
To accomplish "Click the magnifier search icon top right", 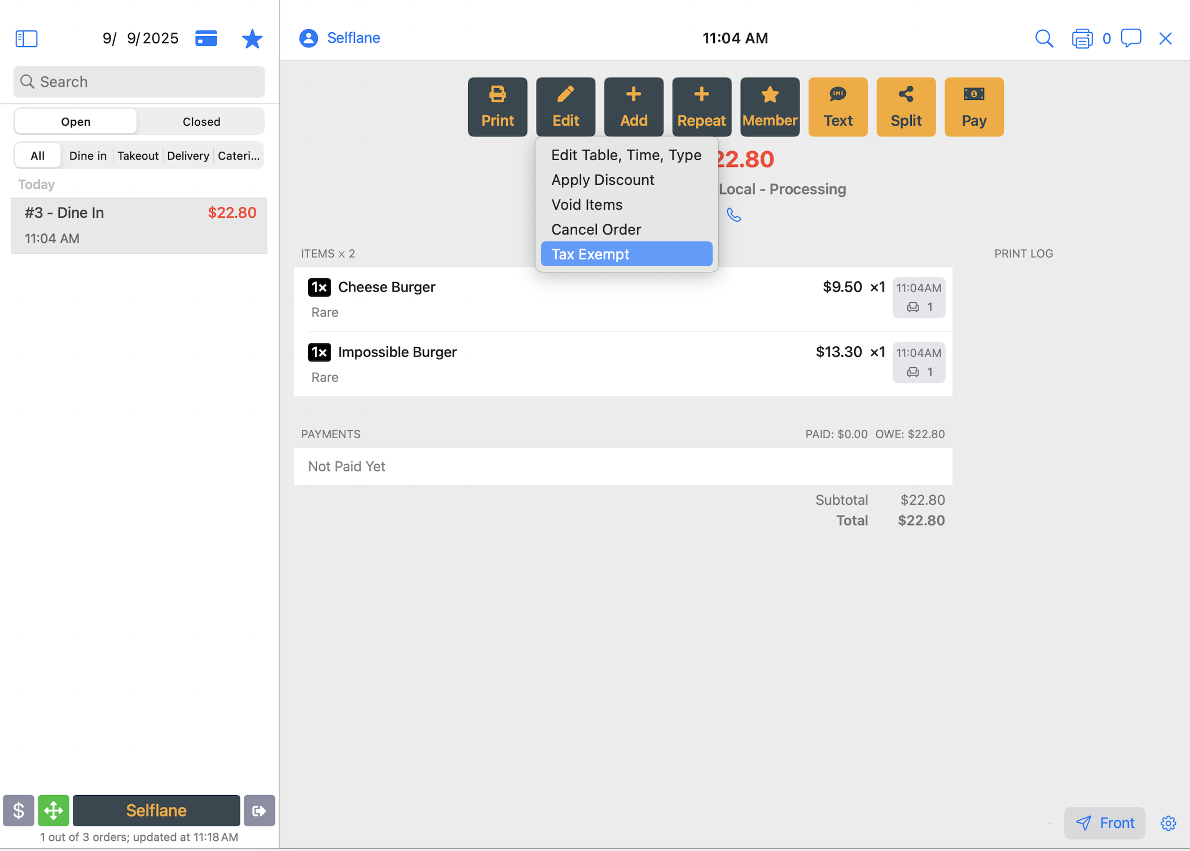I will (x=1043, y=38).
